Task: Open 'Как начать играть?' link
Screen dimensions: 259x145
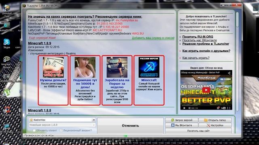Action: (196, 58)
